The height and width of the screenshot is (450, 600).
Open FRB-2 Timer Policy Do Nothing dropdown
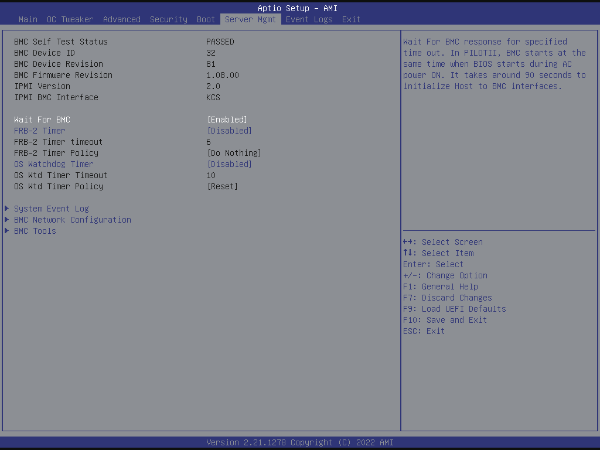tap(234, 153)
